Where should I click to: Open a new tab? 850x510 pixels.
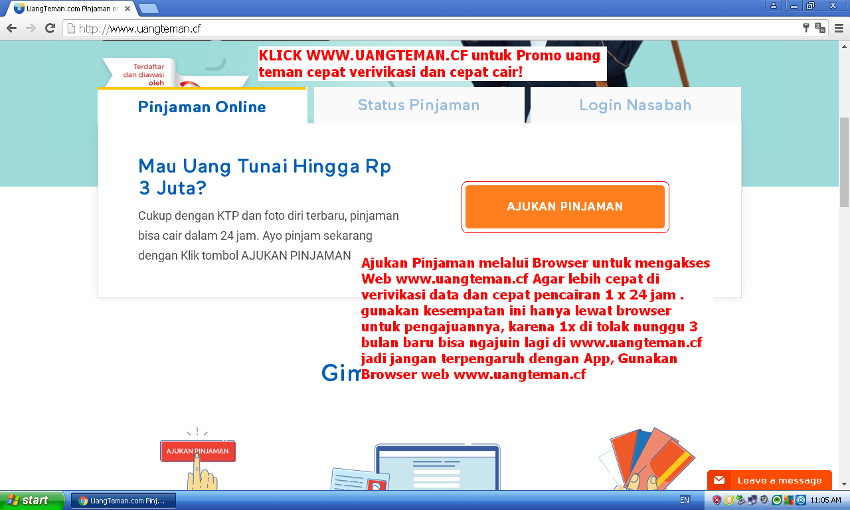click(149, 9)
